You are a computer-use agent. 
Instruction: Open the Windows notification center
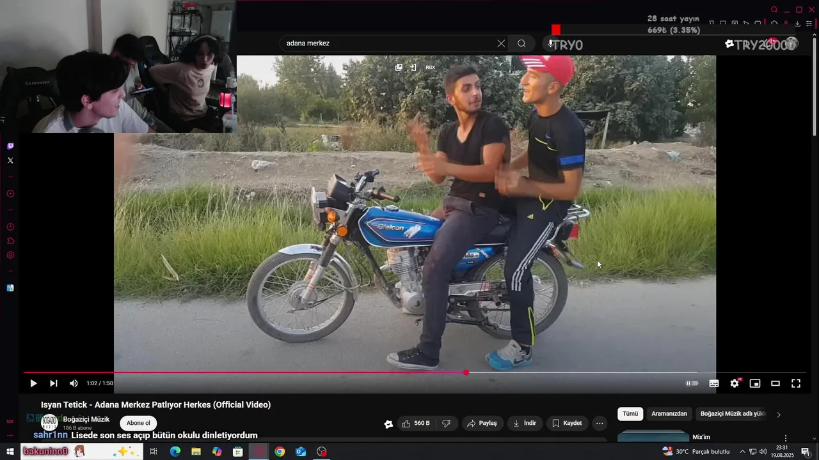tap(806, 452)
